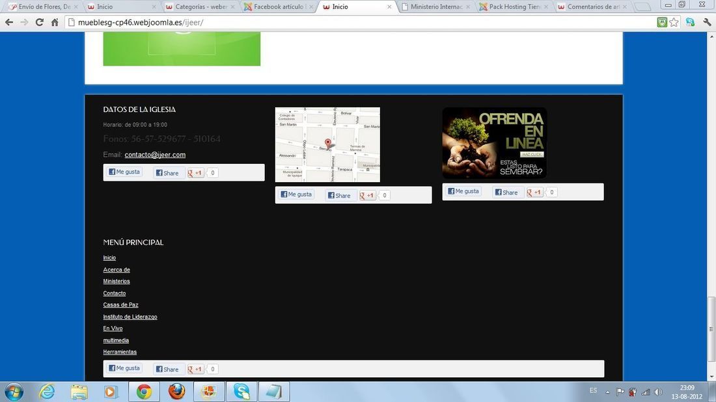Open Chrome wrench settings menu
The image size is (716, 402).
[707, 22]
